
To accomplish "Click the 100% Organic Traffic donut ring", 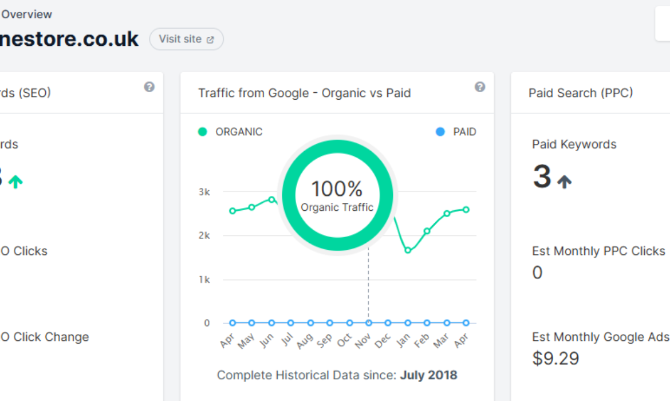I will (337, 146).
